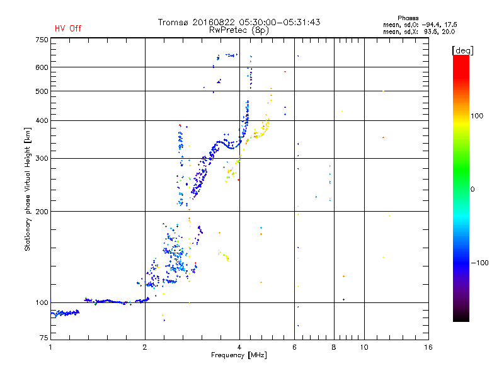
Task: Click the 6 MHz x-axis tick label
Action: [294, 347]
